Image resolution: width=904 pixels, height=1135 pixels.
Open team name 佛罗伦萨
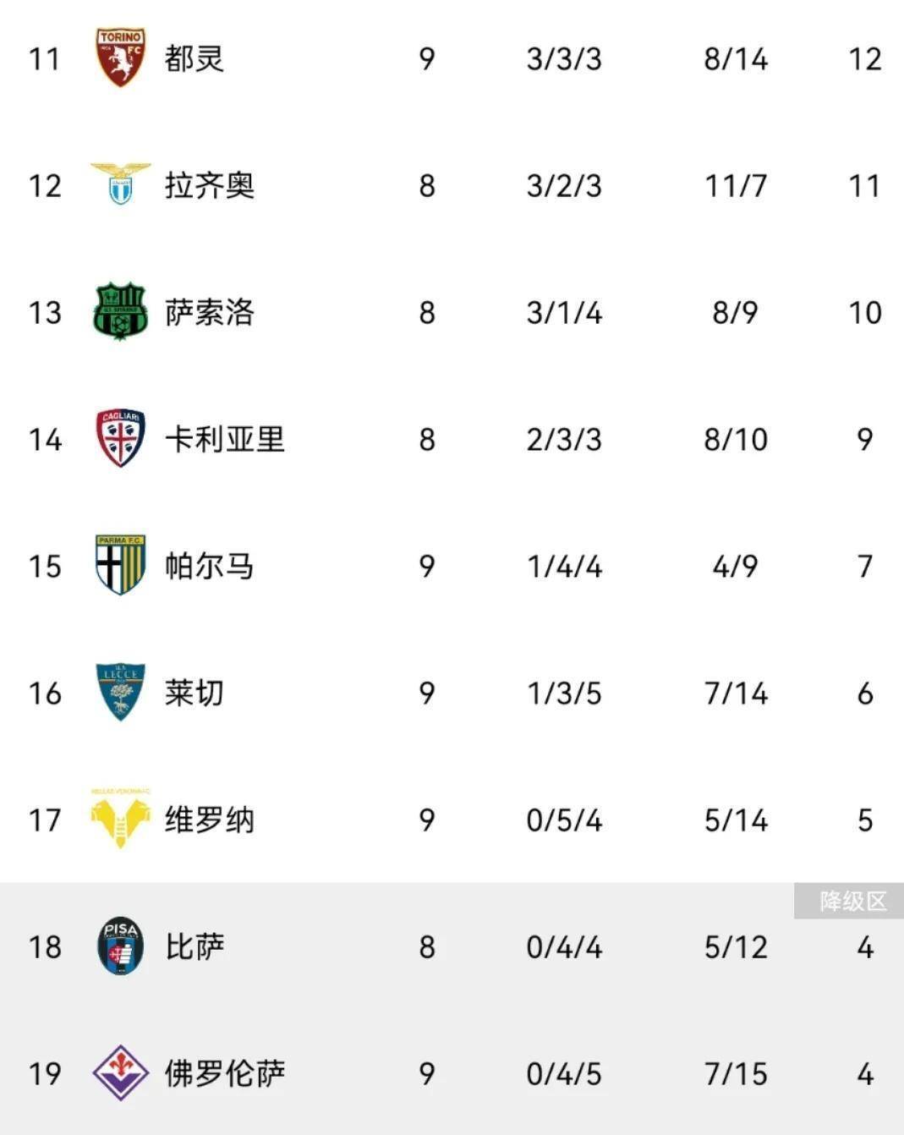[x=224, y=1073]
